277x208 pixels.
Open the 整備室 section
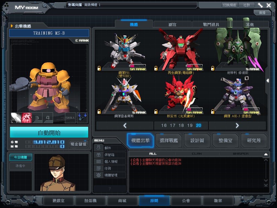click(225, 141)
